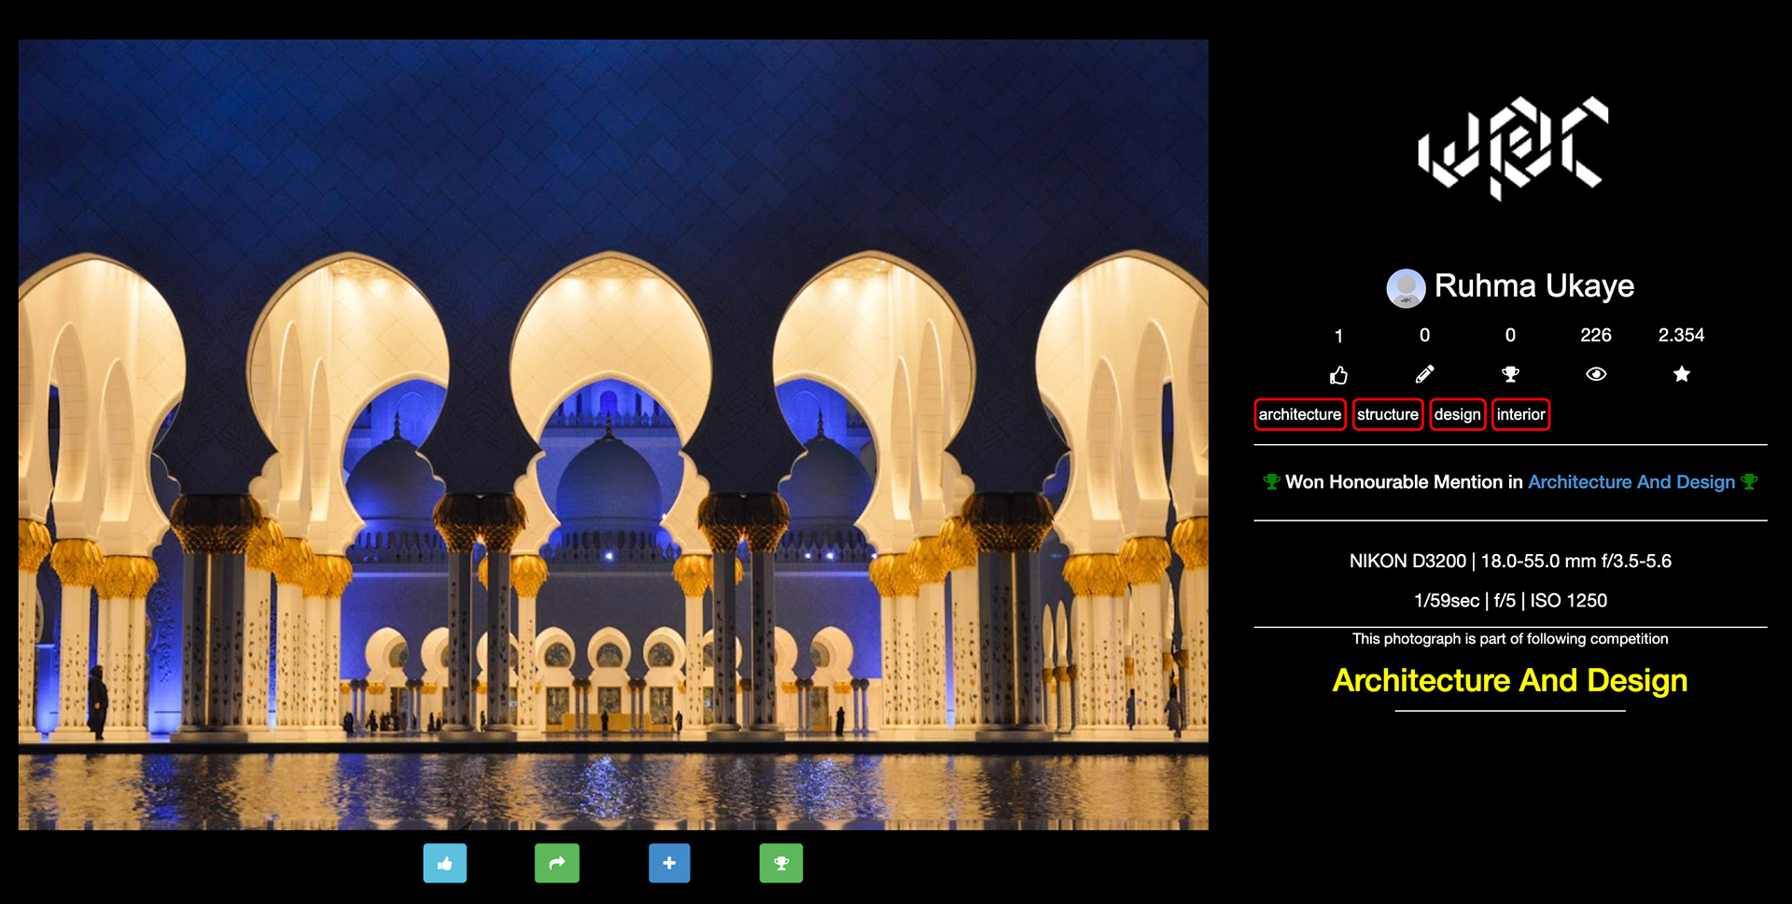Open blue 'Architecture And Design' award link
Screen dimensions: 1792x904
[1631, 482]
